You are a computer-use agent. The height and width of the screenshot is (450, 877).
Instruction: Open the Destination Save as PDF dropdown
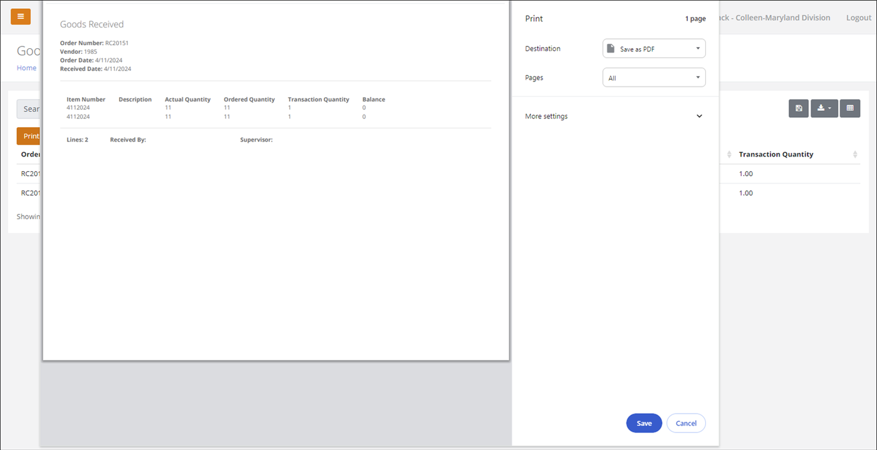tap(654, 48)
